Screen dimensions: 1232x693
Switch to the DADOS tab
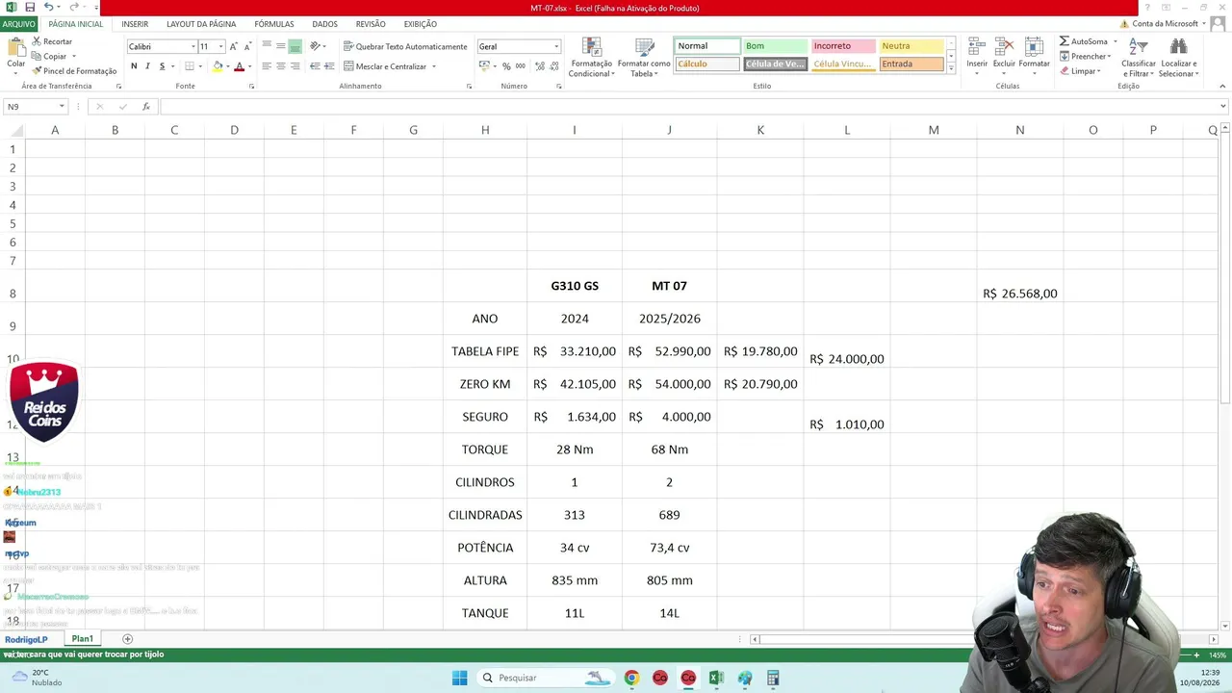coord(324,24)
